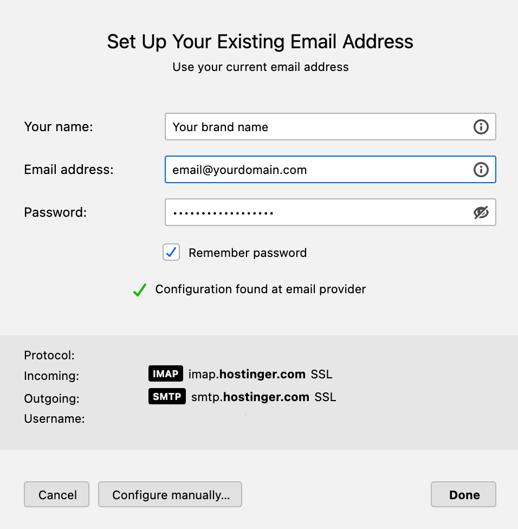Show the password using the eye toggle

[x=481, y=212]
